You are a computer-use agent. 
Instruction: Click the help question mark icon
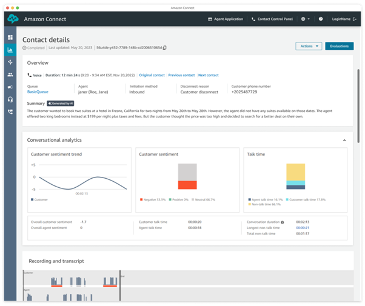(321, 19)
